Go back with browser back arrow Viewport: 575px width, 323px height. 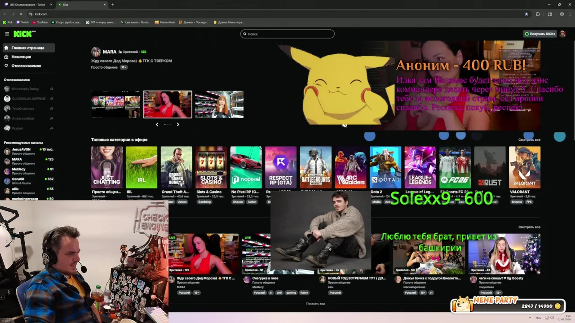pyautogui.click(x=5, y=14)
